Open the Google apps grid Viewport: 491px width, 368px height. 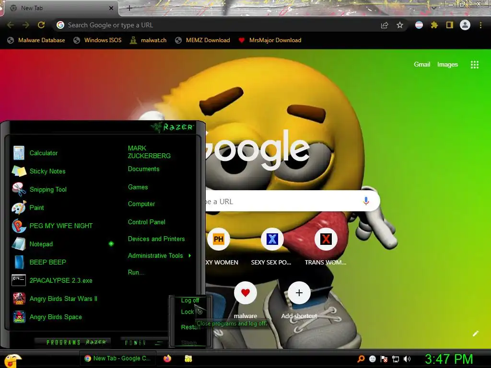tap(475, 65)
